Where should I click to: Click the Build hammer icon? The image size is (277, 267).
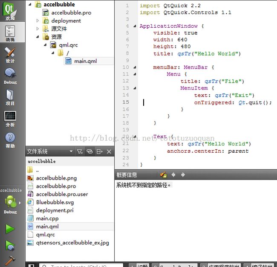tap(10, 261)
